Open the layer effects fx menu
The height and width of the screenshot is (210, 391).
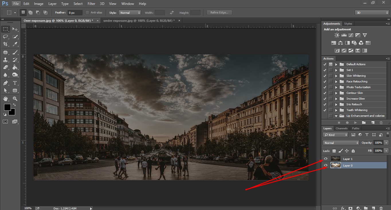(343, 208)
